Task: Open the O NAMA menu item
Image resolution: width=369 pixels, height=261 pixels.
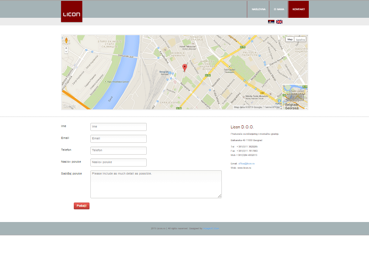Action: pos(279,9)
